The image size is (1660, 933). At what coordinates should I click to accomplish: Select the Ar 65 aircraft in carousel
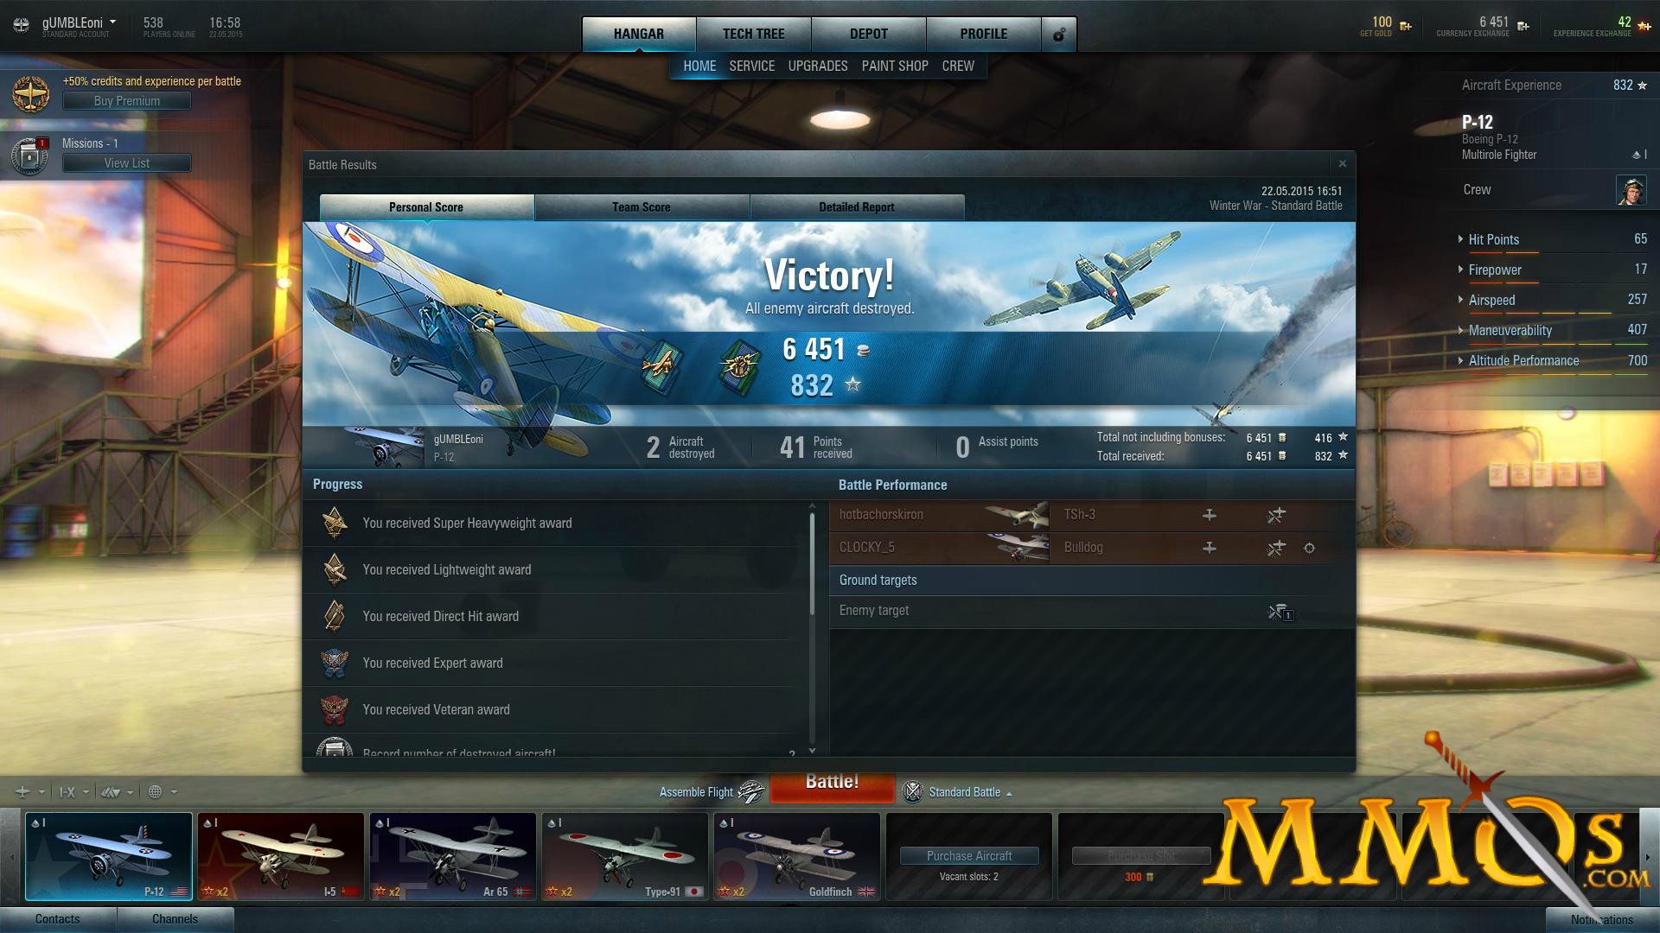(x=453, y=856)
